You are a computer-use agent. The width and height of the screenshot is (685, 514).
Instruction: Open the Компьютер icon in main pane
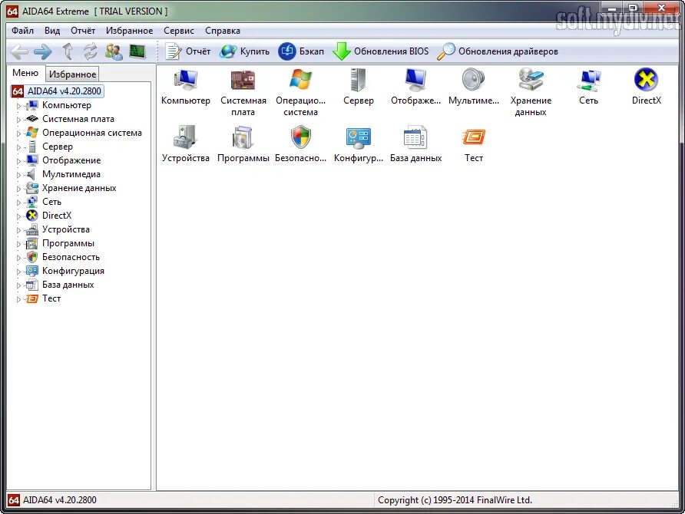click(x=186, y=81)
